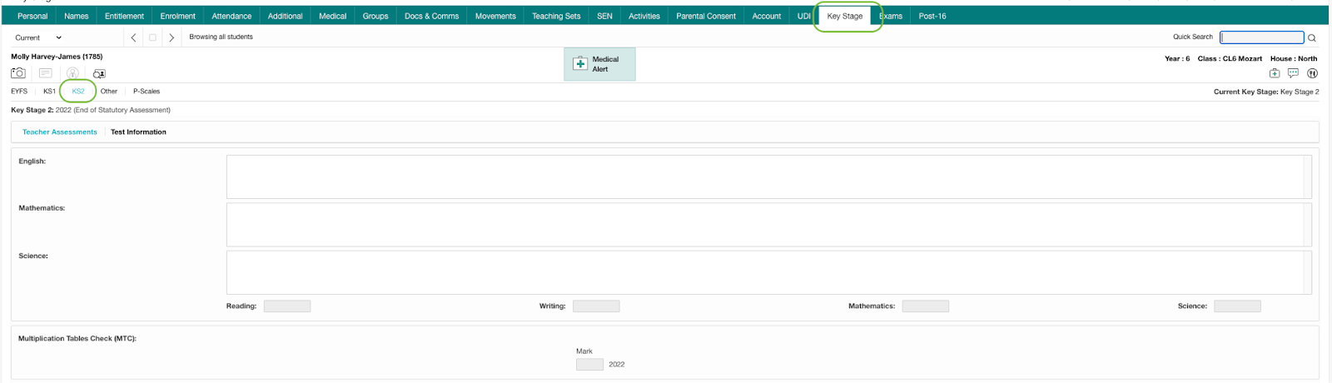
Task: Open the speech bubble comments icon
Action: (x=1293, y=73)
